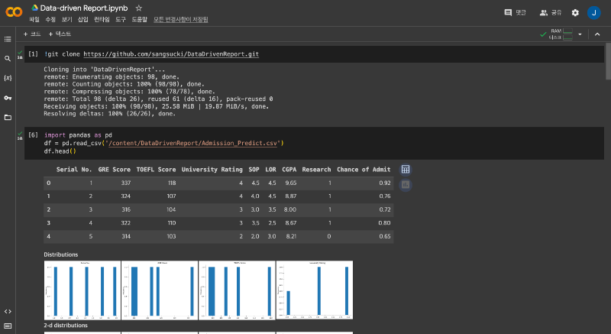611x334 pixels.
Task: Click the Google Drive icon by title
Action: pos(34,8)
